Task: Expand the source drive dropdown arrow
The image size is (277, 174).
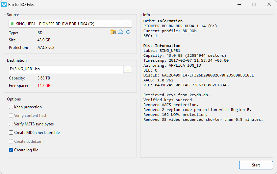Action: coord(128,24)
